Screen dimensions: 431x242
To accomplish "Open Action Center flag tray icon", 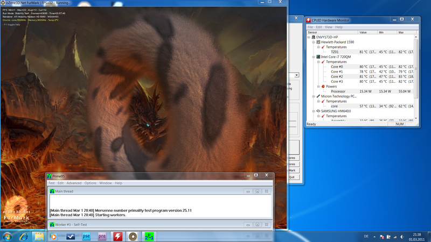I will click(381, 237).
